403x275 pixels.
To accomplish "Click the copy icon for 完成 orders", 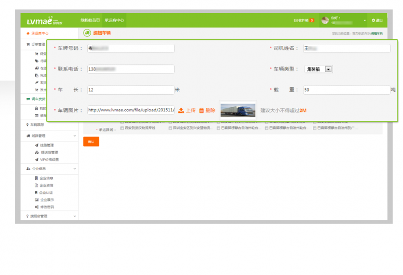I will pos(36,76).
